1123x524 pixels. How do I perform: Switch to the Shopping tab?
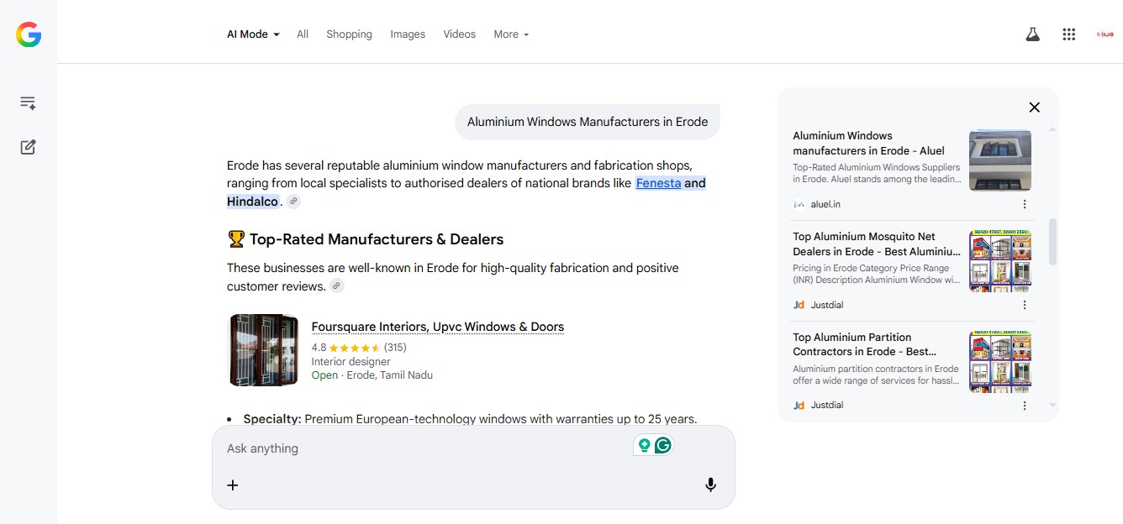(x=349, y=34)
